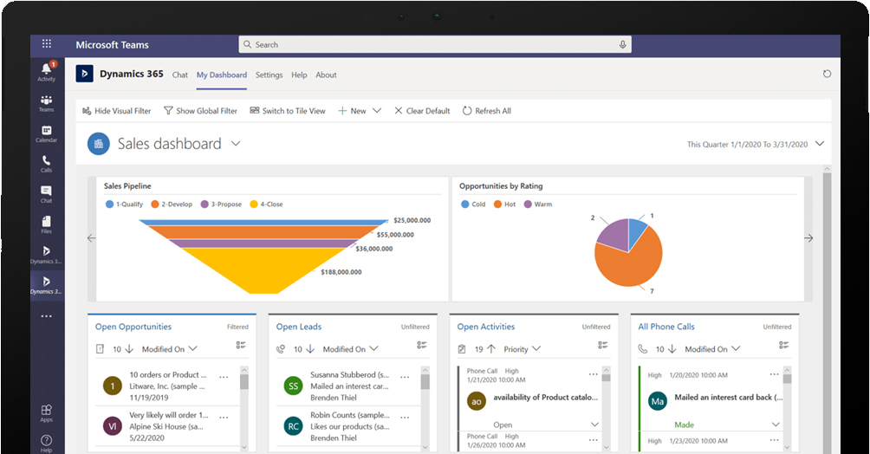
Task: Open the About tab
Action: point(326,75)
